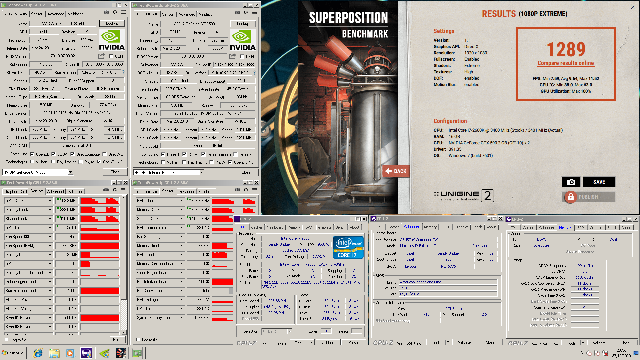Click vertical scrollbar thumb in bottom-left Sensors

point(124,250)
